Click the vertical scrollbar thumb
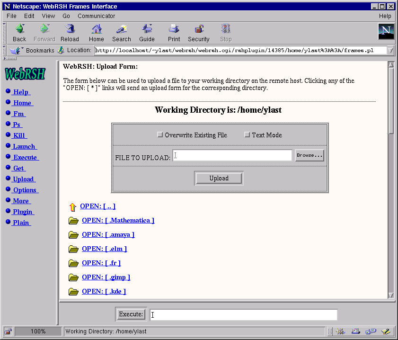Image resolution: width=398 pixels, height=340 pixels. [x=391, y=101]
